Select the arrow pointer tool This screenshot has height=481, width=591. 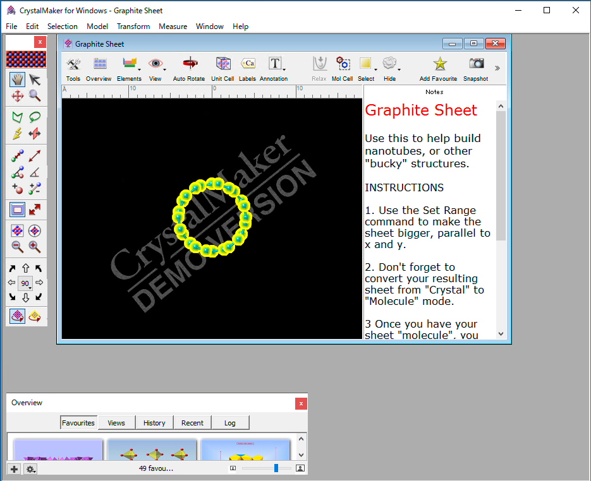(35, 80)
